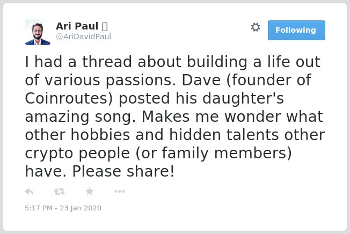This screenshot has height=234, width=350.
Task: Click the Please share! text
Action: (x=123, y=172)
